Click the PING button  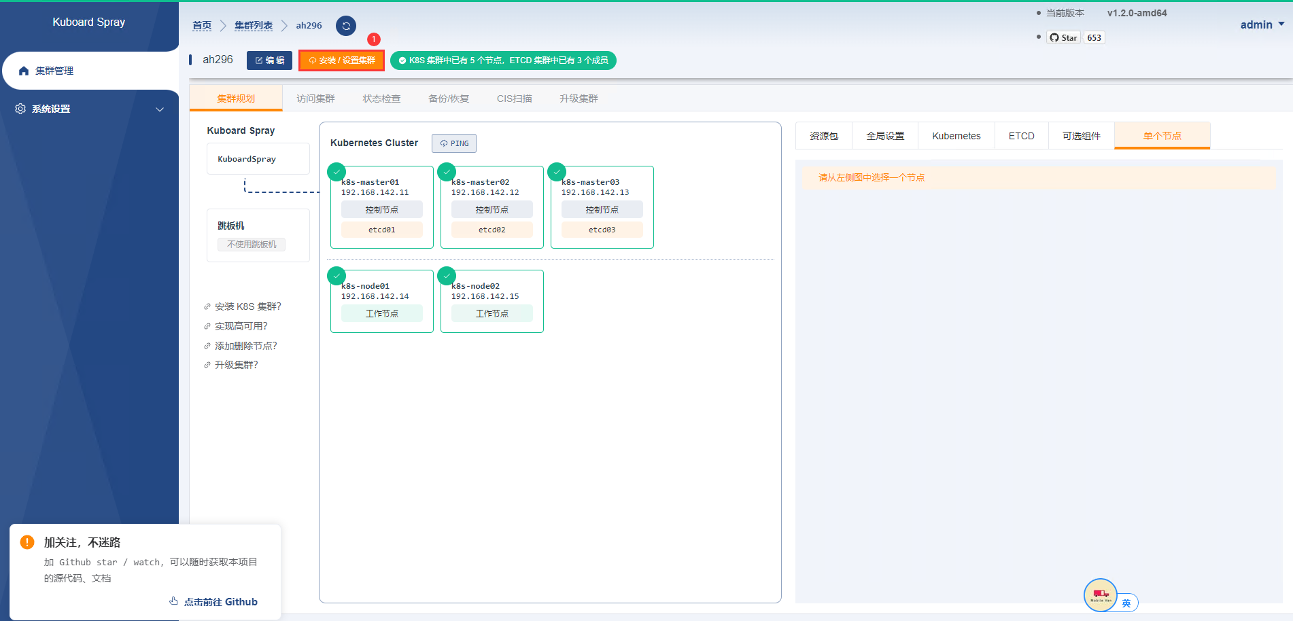(454, 143)
